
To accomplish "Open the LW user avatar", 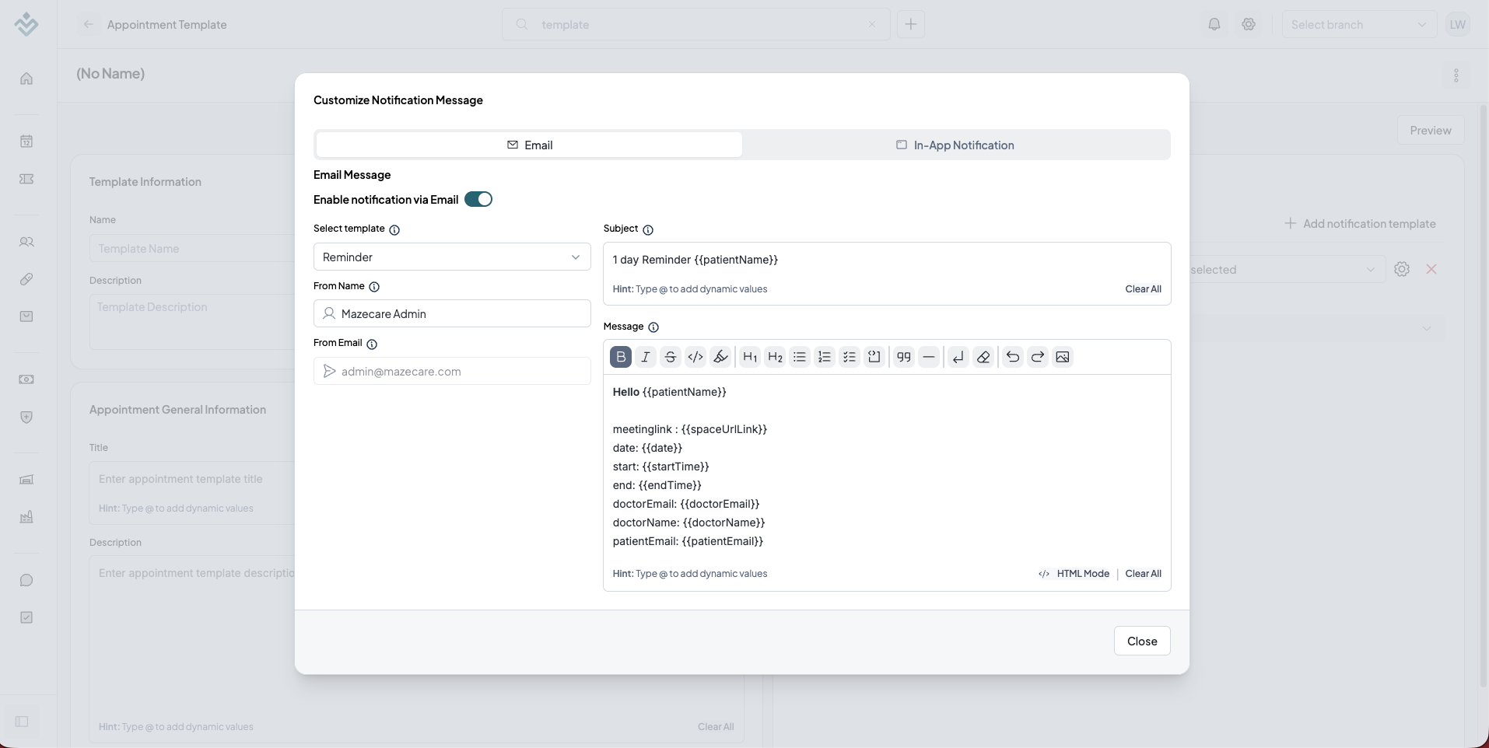I will click(1457, 24).
